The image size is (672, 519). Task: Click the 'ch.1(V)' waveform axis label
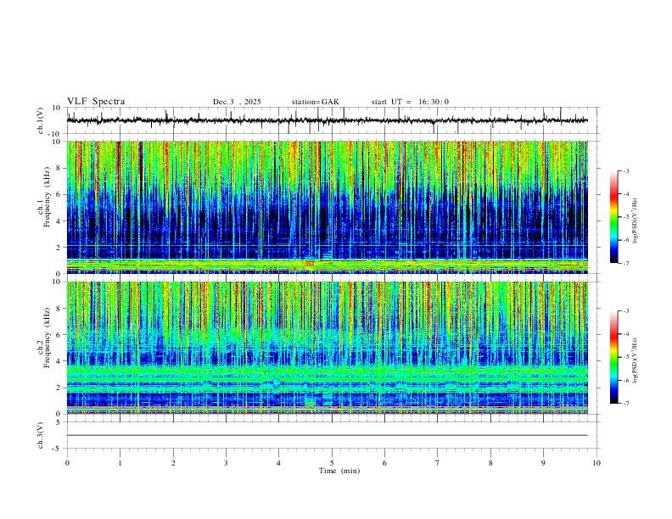click(x=41, y=120)
